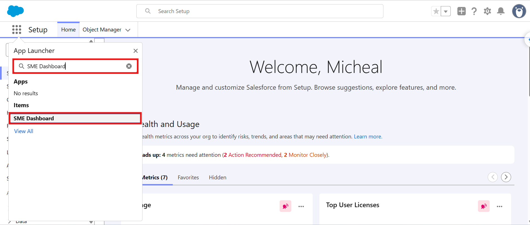Image resolution: width=530 pixels, height=225 pixels.
Task: Expand the Object Manager dropdown chevron
Action: coord(128,30)
